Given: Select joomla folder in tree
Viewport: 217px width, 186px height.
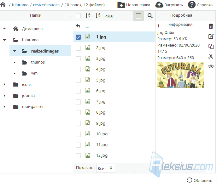Looking at the screenshot, I should pos(28,96).
